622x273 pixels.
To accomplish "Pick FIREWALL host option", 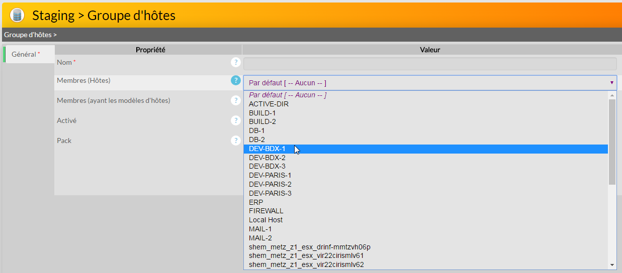I will pos(266,211).
